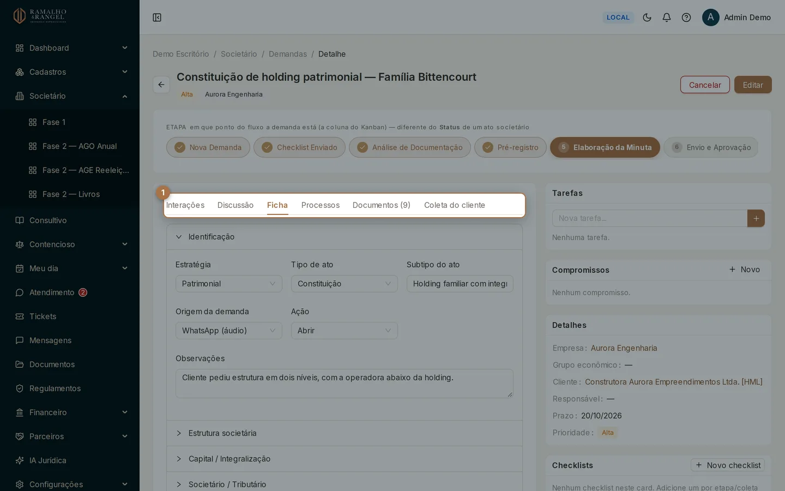
Task: Toggle the sidebar collapse icon
Action: 157,17
